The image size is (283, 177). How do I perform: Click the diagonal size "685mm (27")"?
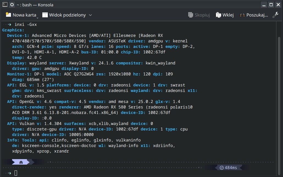tap(40, 80)
